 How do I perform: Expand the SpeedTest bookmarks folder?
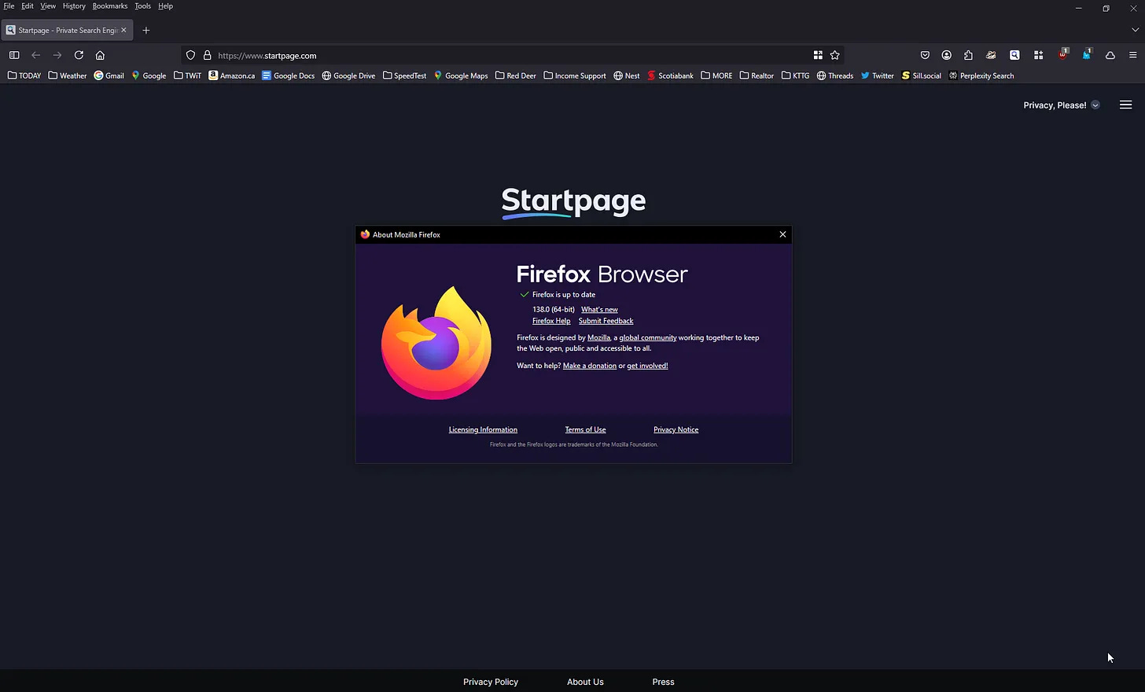tap(404, 75)
